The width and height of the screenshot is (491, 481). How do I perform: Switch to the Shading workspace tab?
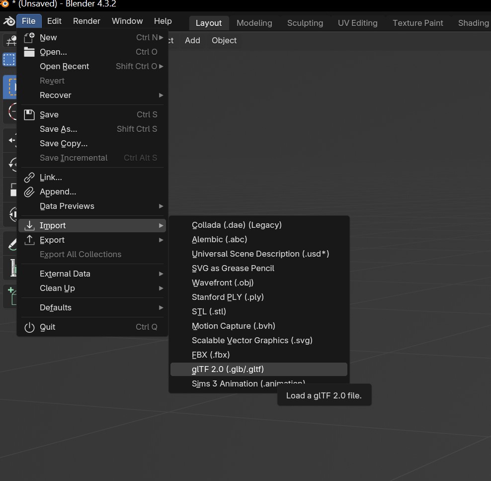pos(473,23)
